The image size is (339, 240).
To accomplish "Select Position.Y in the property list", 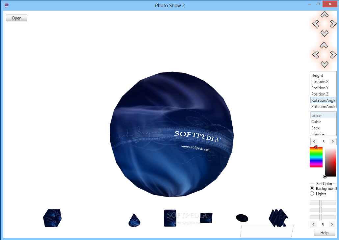I will 323,88.
